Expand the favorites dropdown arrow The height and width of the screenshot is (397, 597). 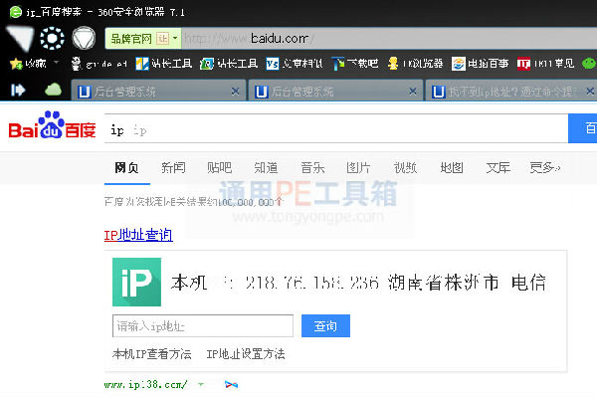(x=57, y=62)
